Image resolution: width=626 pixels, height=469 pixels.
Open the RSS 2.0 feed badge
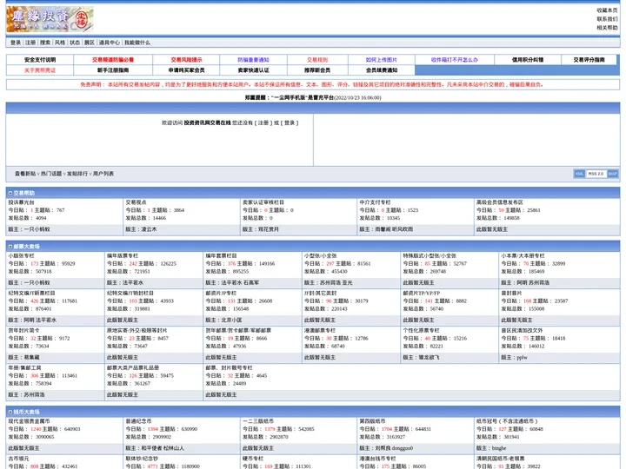pyautogui.click(x=596, y=174)
